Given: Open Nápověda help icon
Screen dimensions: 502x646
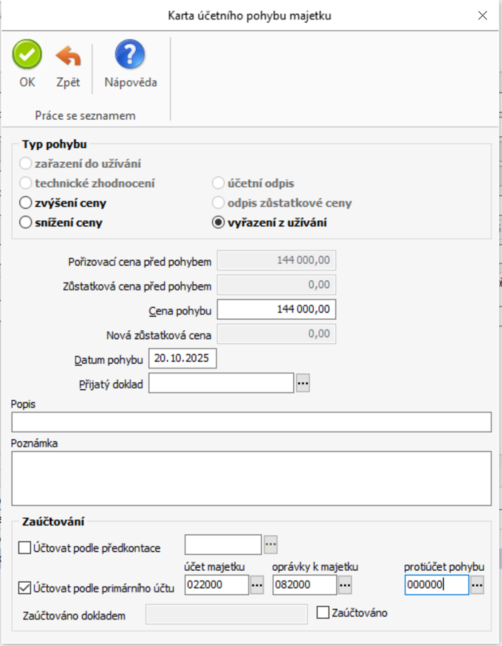Looking at the screenshot, I should (x=130, y=55).
